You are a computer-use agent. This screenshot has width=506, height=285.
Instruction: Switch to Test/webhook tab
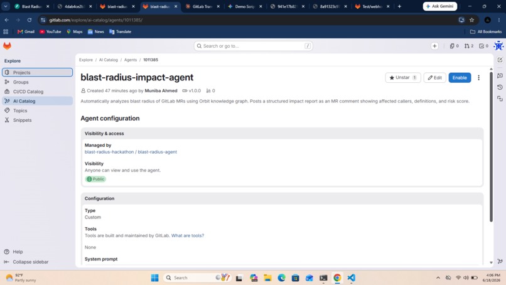pos(373,6)
